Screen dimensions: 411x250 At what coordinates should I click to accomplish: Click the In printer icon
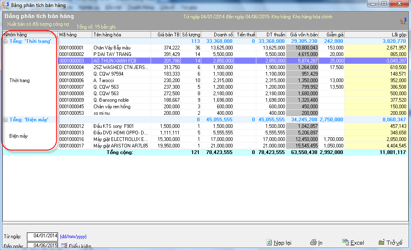313,242
